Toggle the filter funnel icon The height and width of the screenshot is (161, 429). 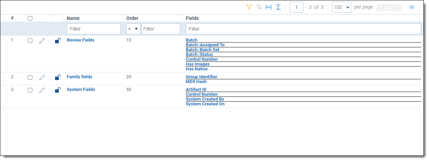(x=249, y=7)
